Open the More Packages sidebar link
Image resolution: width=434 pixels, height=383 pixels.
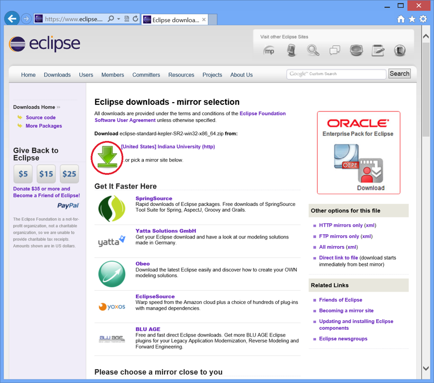(44, 126)
